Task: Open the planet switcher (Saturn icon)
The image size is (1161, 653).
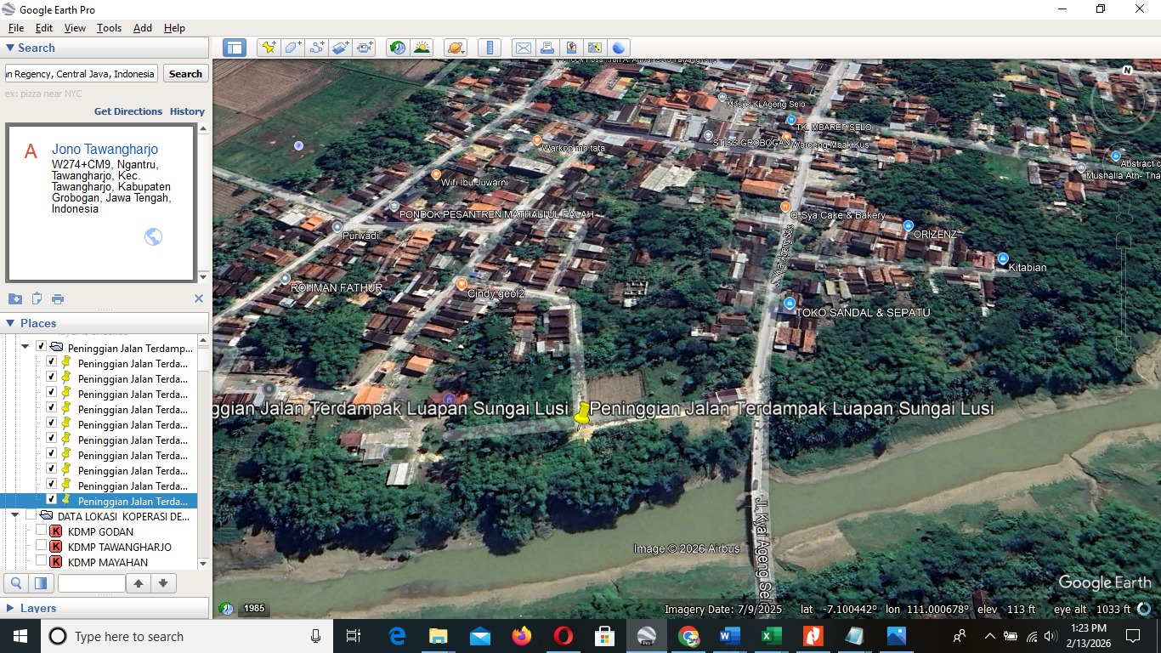Action: pyautogui.click(x=455, y=48)
